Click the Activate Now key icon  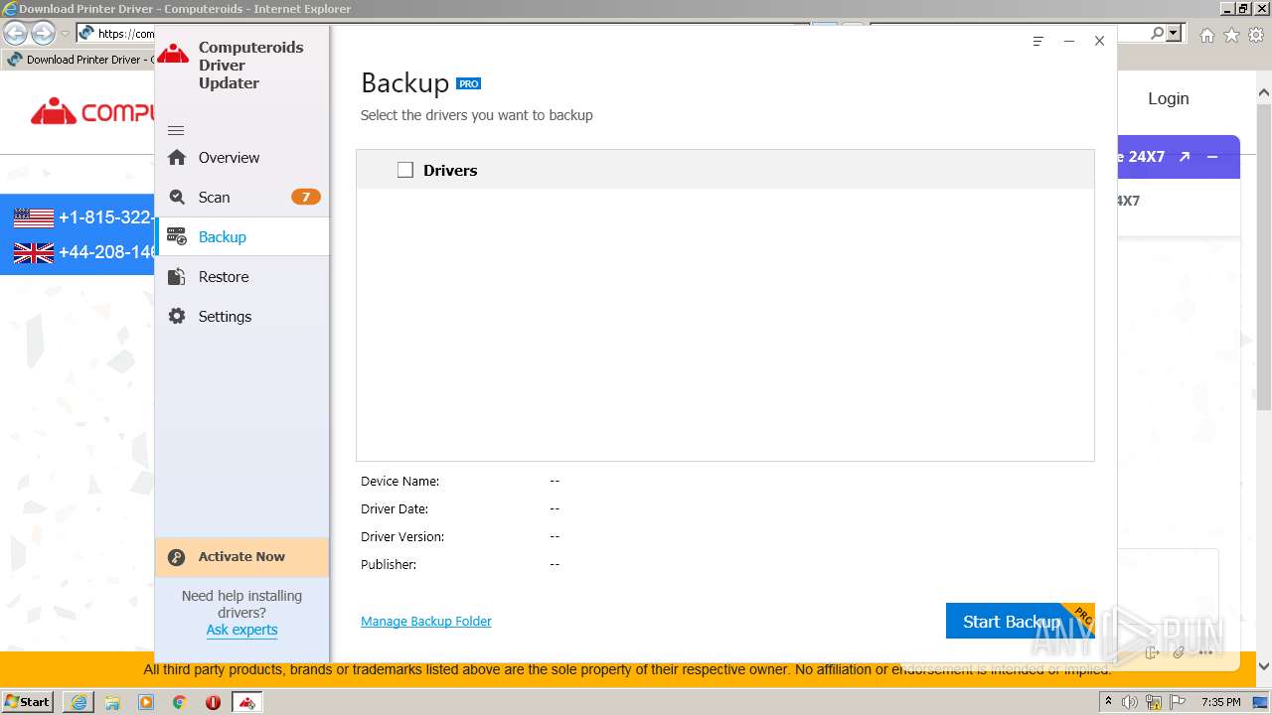pyautogui.click(x=177, y=557)
